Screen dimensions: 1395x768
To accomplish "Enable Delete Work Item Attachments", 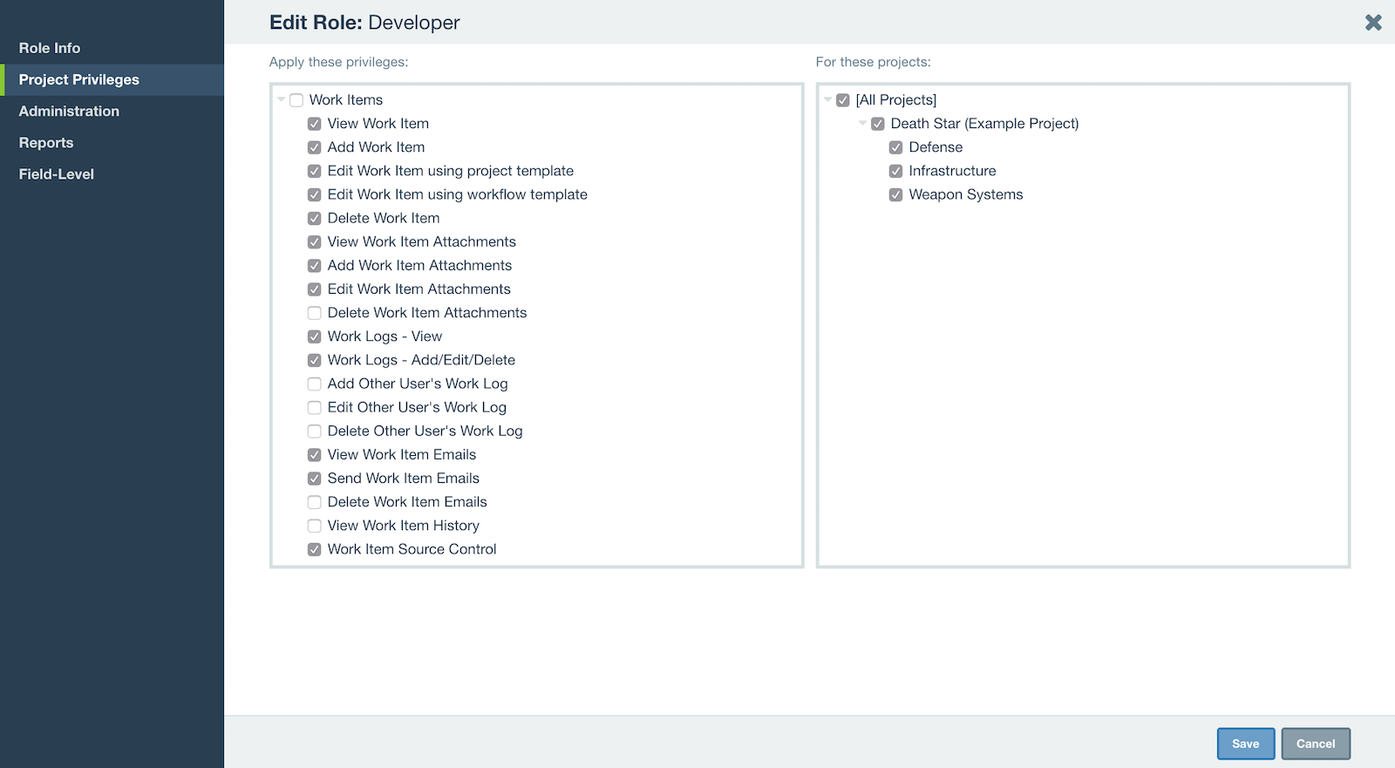I will coord(315,313).
